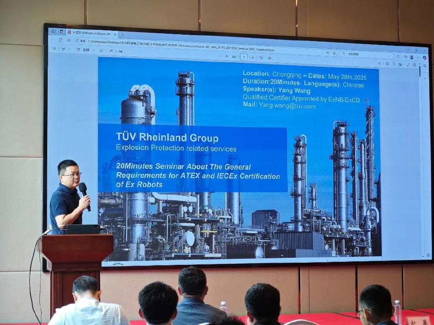This screenshot has width=434, height=325.
Task: Switch the PDF page view layout
Action: (270, 58)
